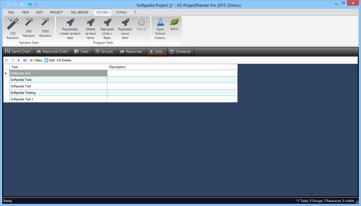Screen dimensions: 361x206
Task: Generate 500 Random data items
Action: (29, 28)
